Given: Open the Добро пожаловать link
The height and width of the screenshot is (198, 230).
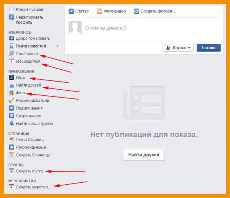Looking at the screenshot, I should click(33, 38).
